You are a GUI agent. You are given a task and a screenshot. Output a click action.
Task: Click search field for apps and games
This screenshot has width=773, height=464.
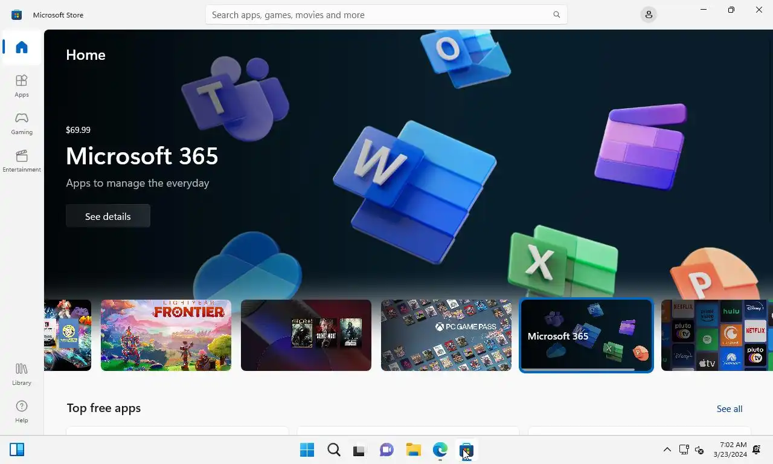(386, 14)
